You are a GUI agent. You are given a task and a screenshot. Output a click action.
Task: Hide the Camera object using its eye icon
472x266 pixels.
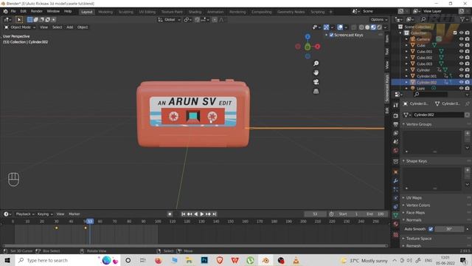click(461, 39)
